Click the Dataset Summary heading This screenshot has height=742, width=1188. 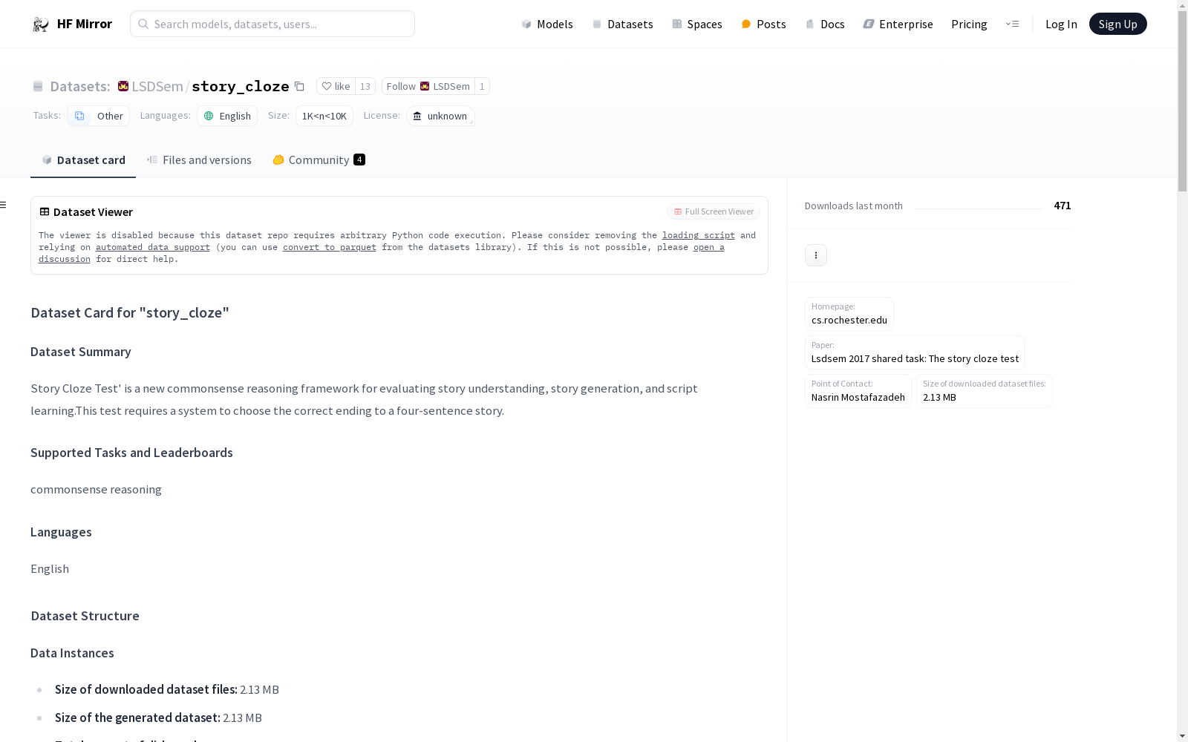[81, 352]
